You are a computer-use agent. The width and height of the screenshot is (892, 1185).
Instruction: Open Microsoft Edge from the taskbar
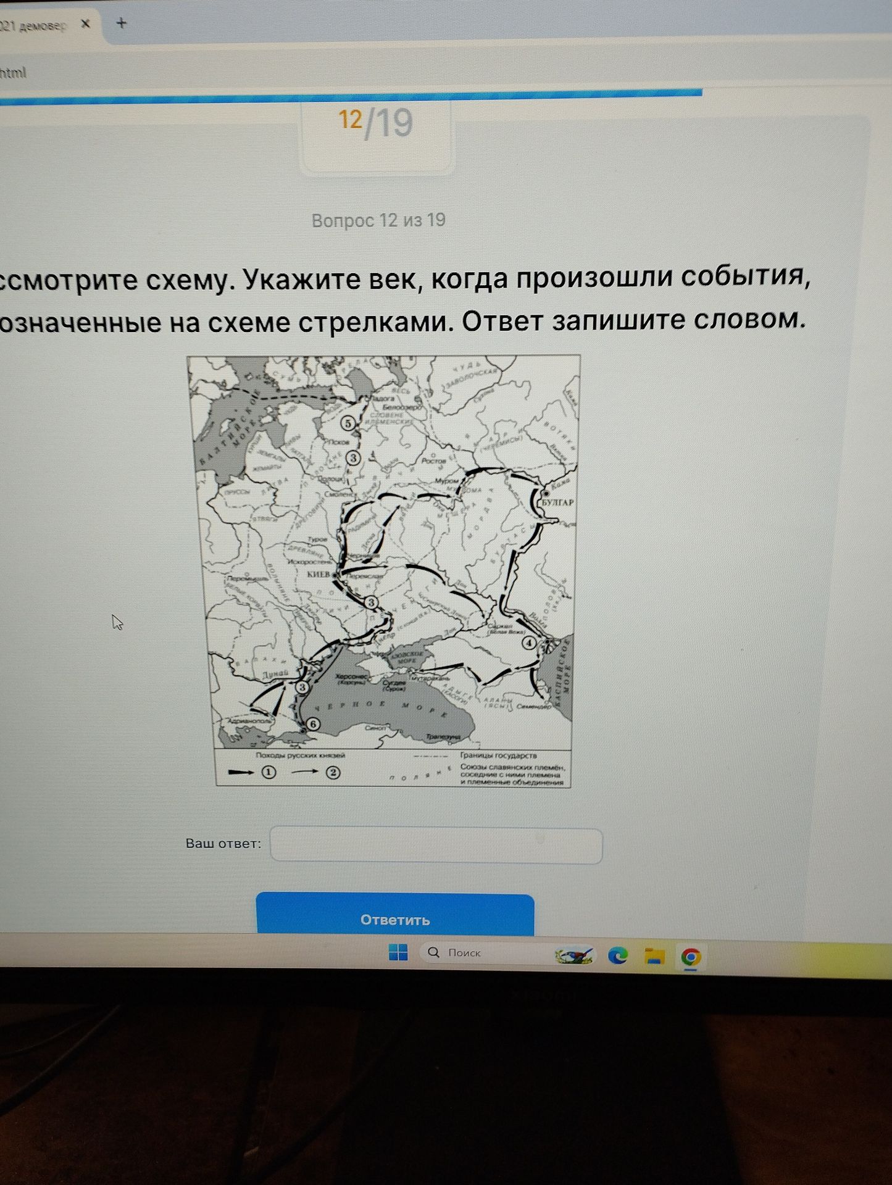[618, 955]
